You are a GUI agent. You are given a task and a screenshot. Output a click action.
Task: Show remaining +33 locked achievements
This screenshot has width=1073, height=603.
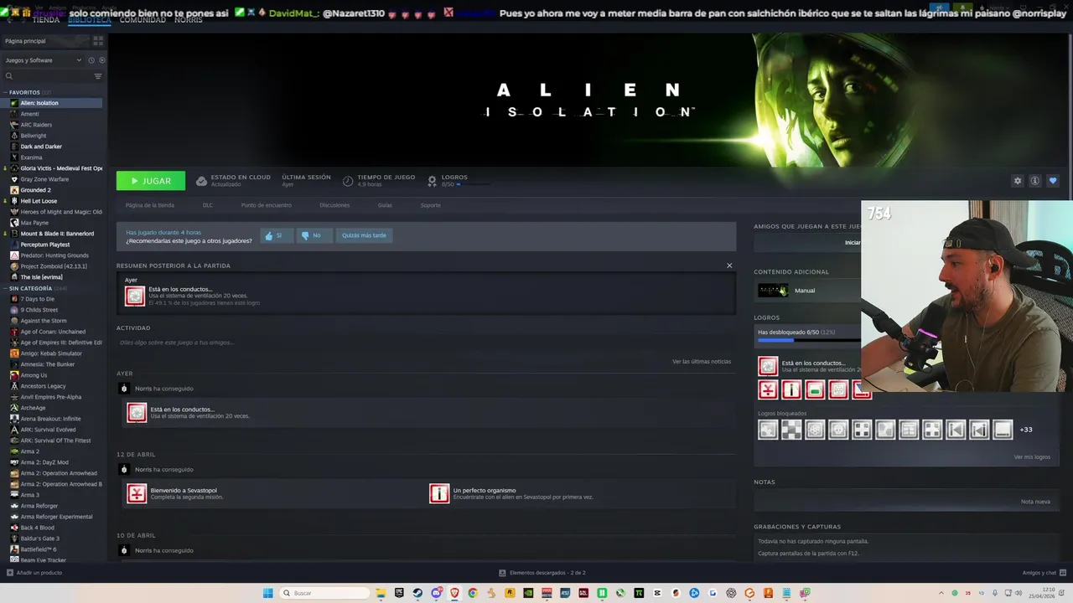point(1026,430)
